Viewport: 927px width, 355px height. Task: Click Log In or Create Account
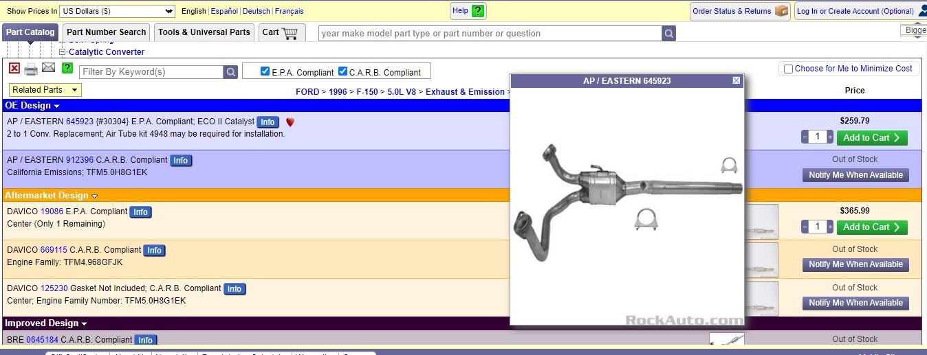[x=855, y=11]
